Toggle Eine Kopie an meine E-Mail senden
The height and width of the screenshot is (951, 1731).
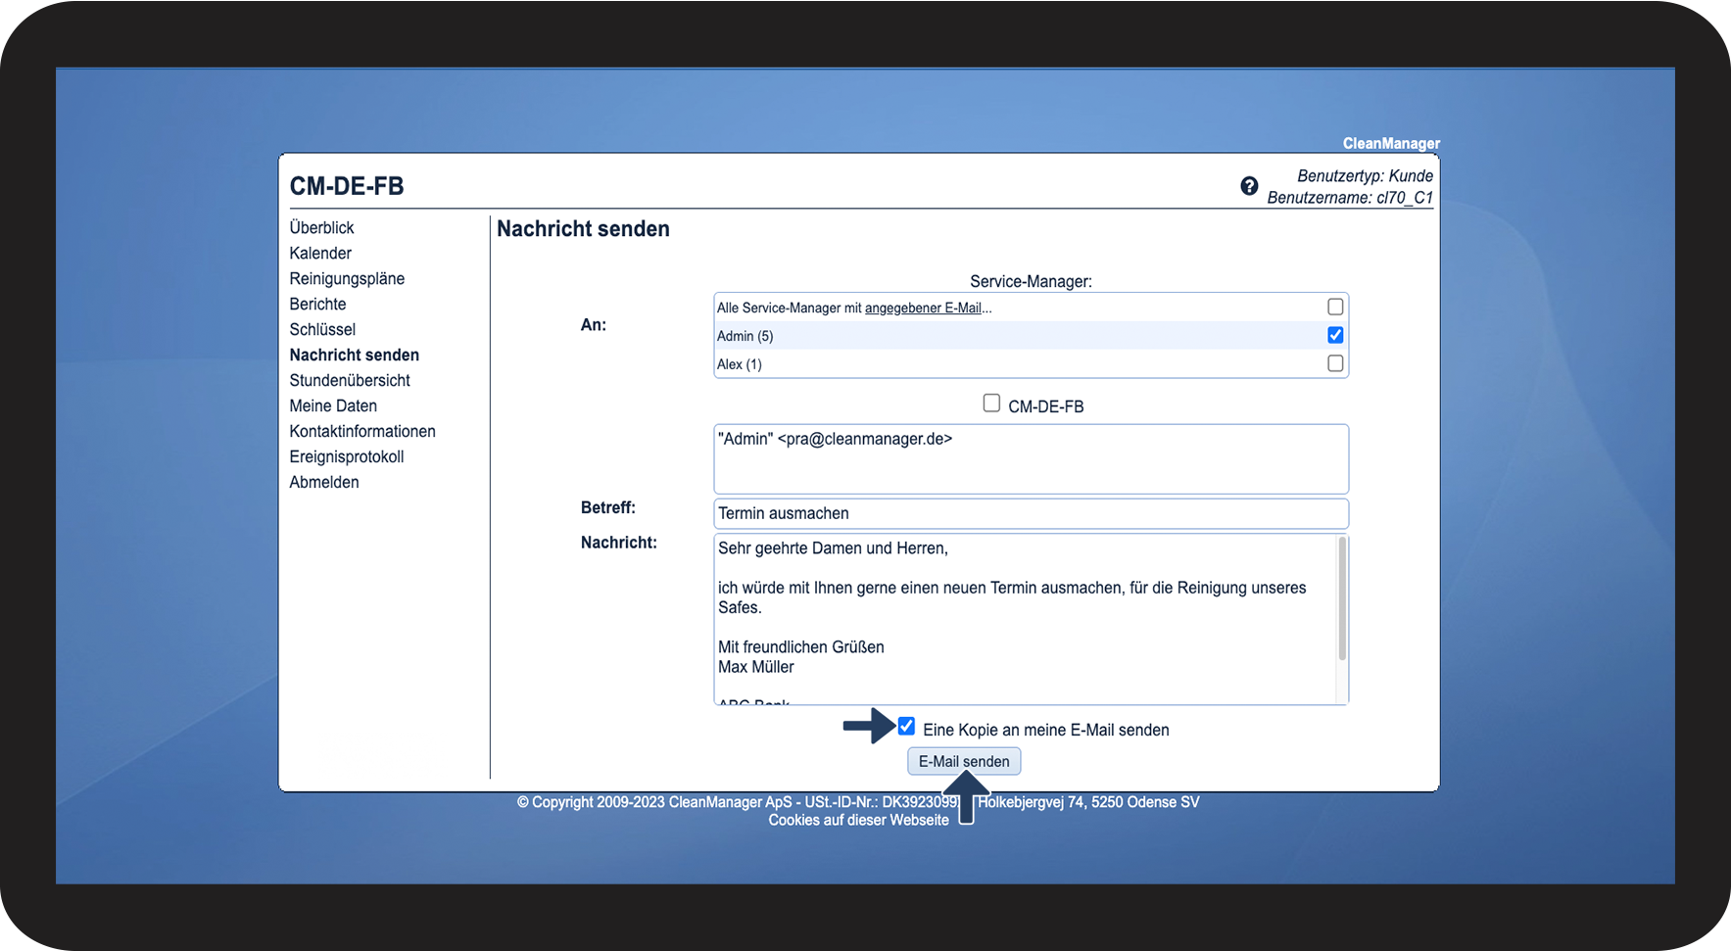point(906,727)
